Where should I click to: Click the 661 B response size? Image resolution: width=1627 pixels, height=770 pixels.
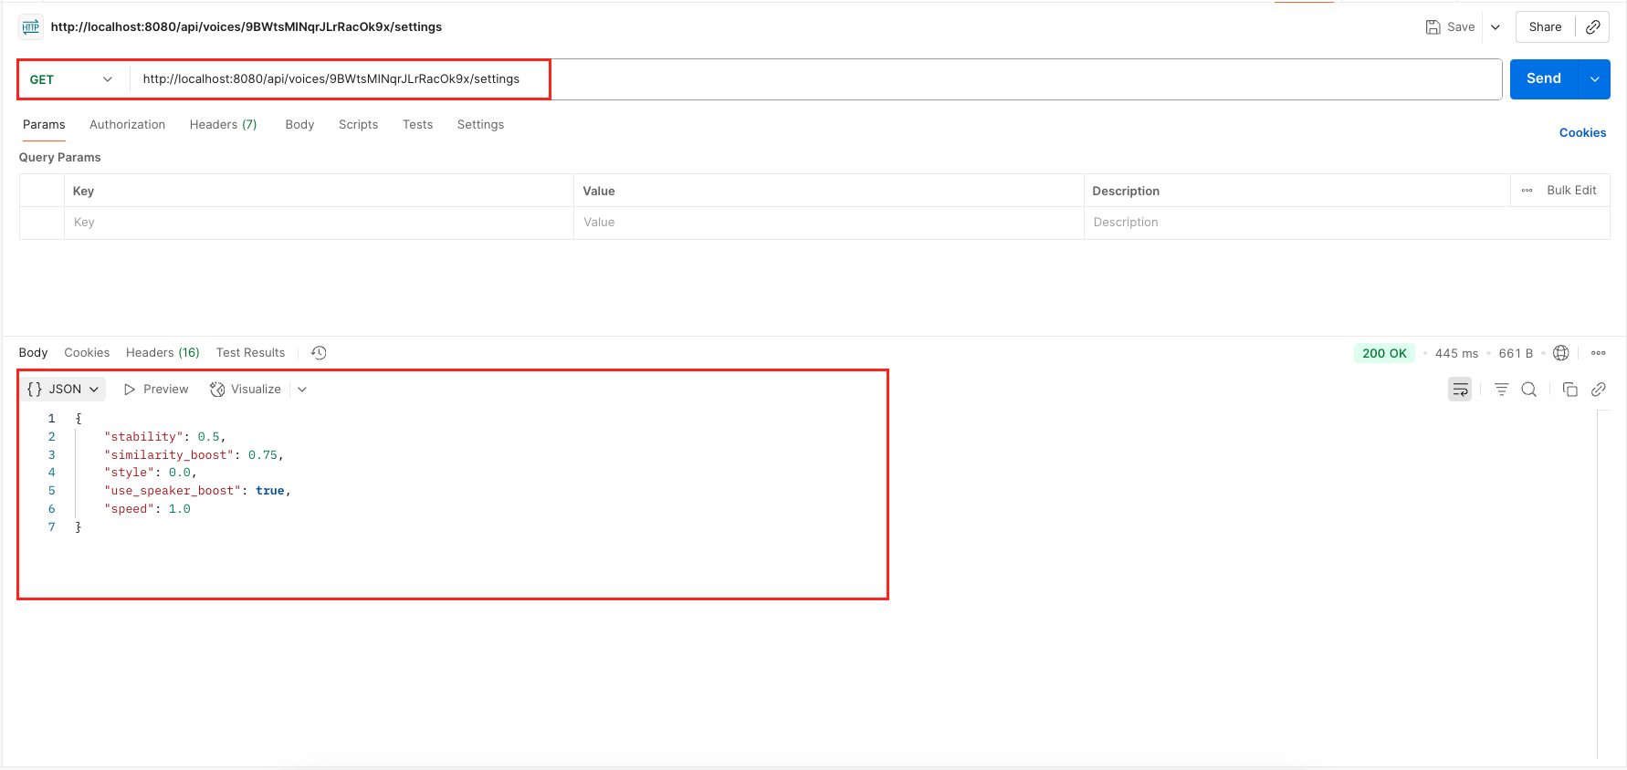click(x=1516, y=353)
